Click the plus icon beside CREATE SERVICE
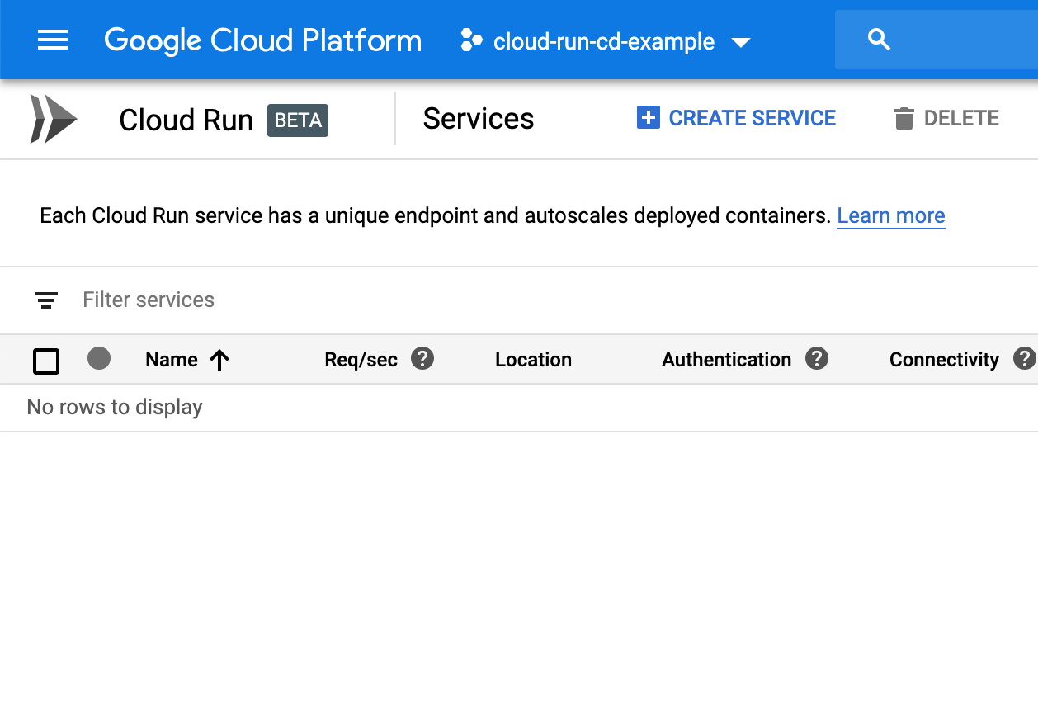Image resolution: width=1038 pixels, height=713 pixels. coord(648,118)
